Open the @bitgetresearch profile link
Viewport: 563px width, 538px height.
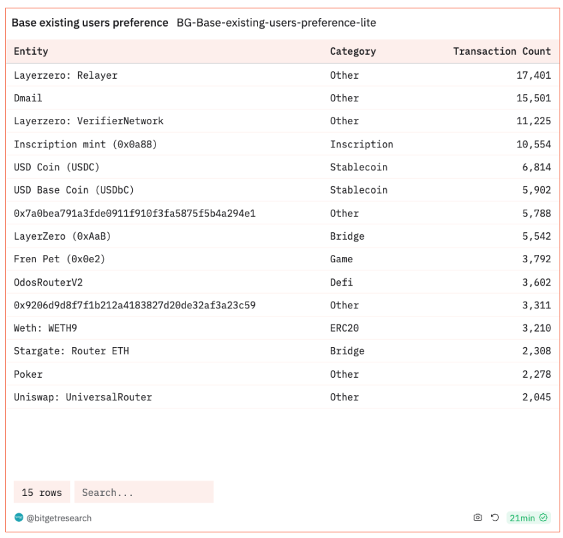tap(59, 518)
